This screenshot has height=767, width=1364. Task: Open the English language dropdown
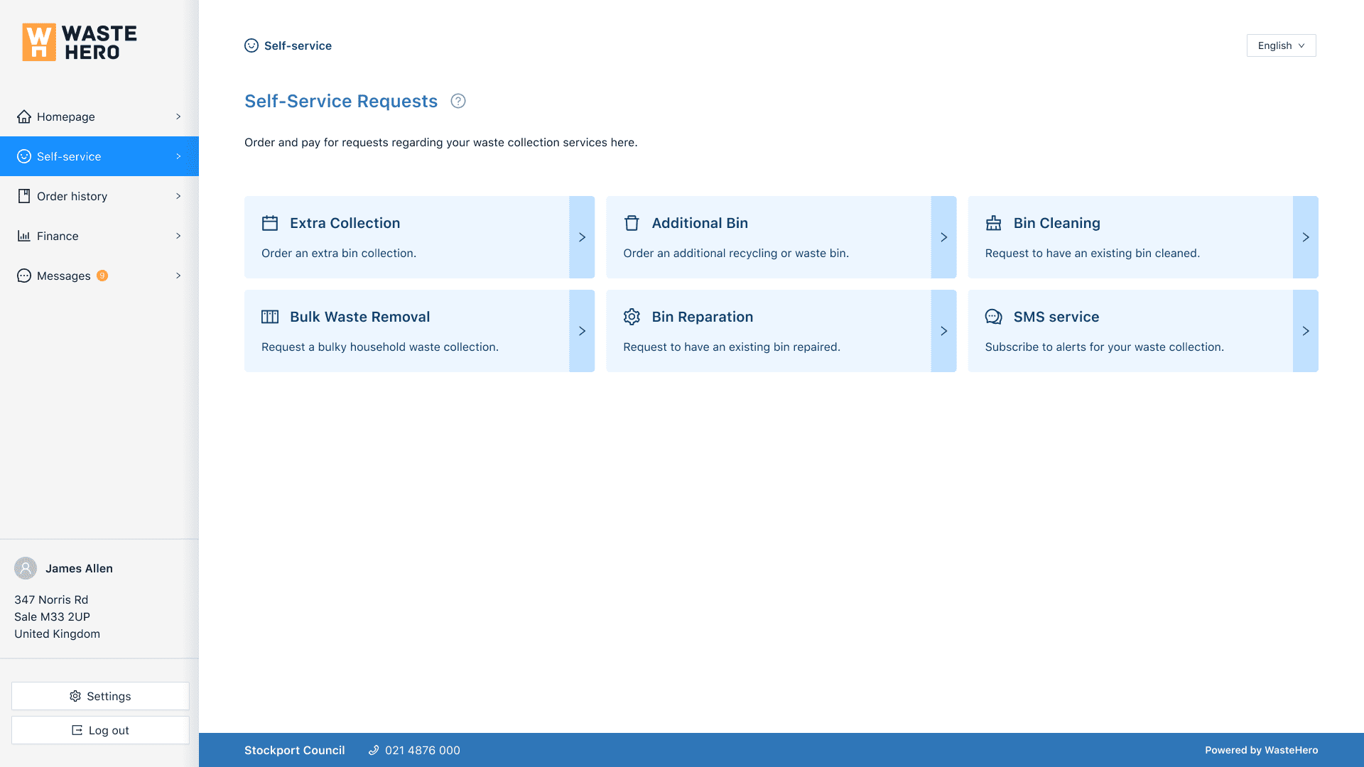pyautogui.click(x=1281, y=45)
